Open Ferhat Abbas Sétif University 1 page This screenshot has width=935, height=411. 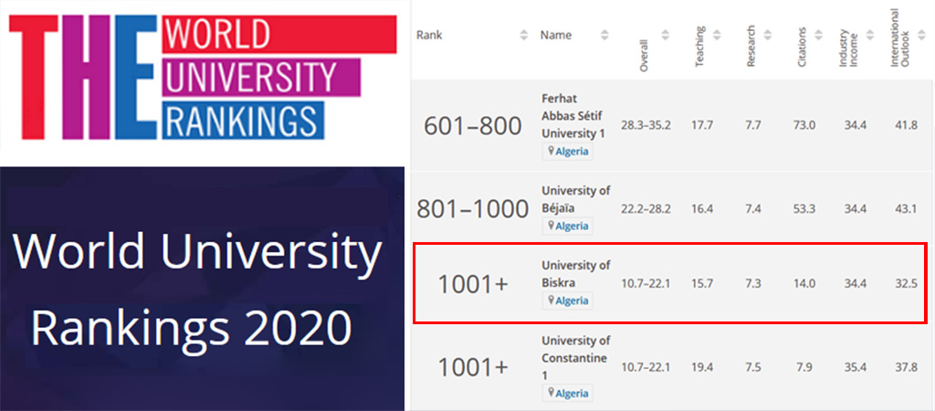coord(573,115)
